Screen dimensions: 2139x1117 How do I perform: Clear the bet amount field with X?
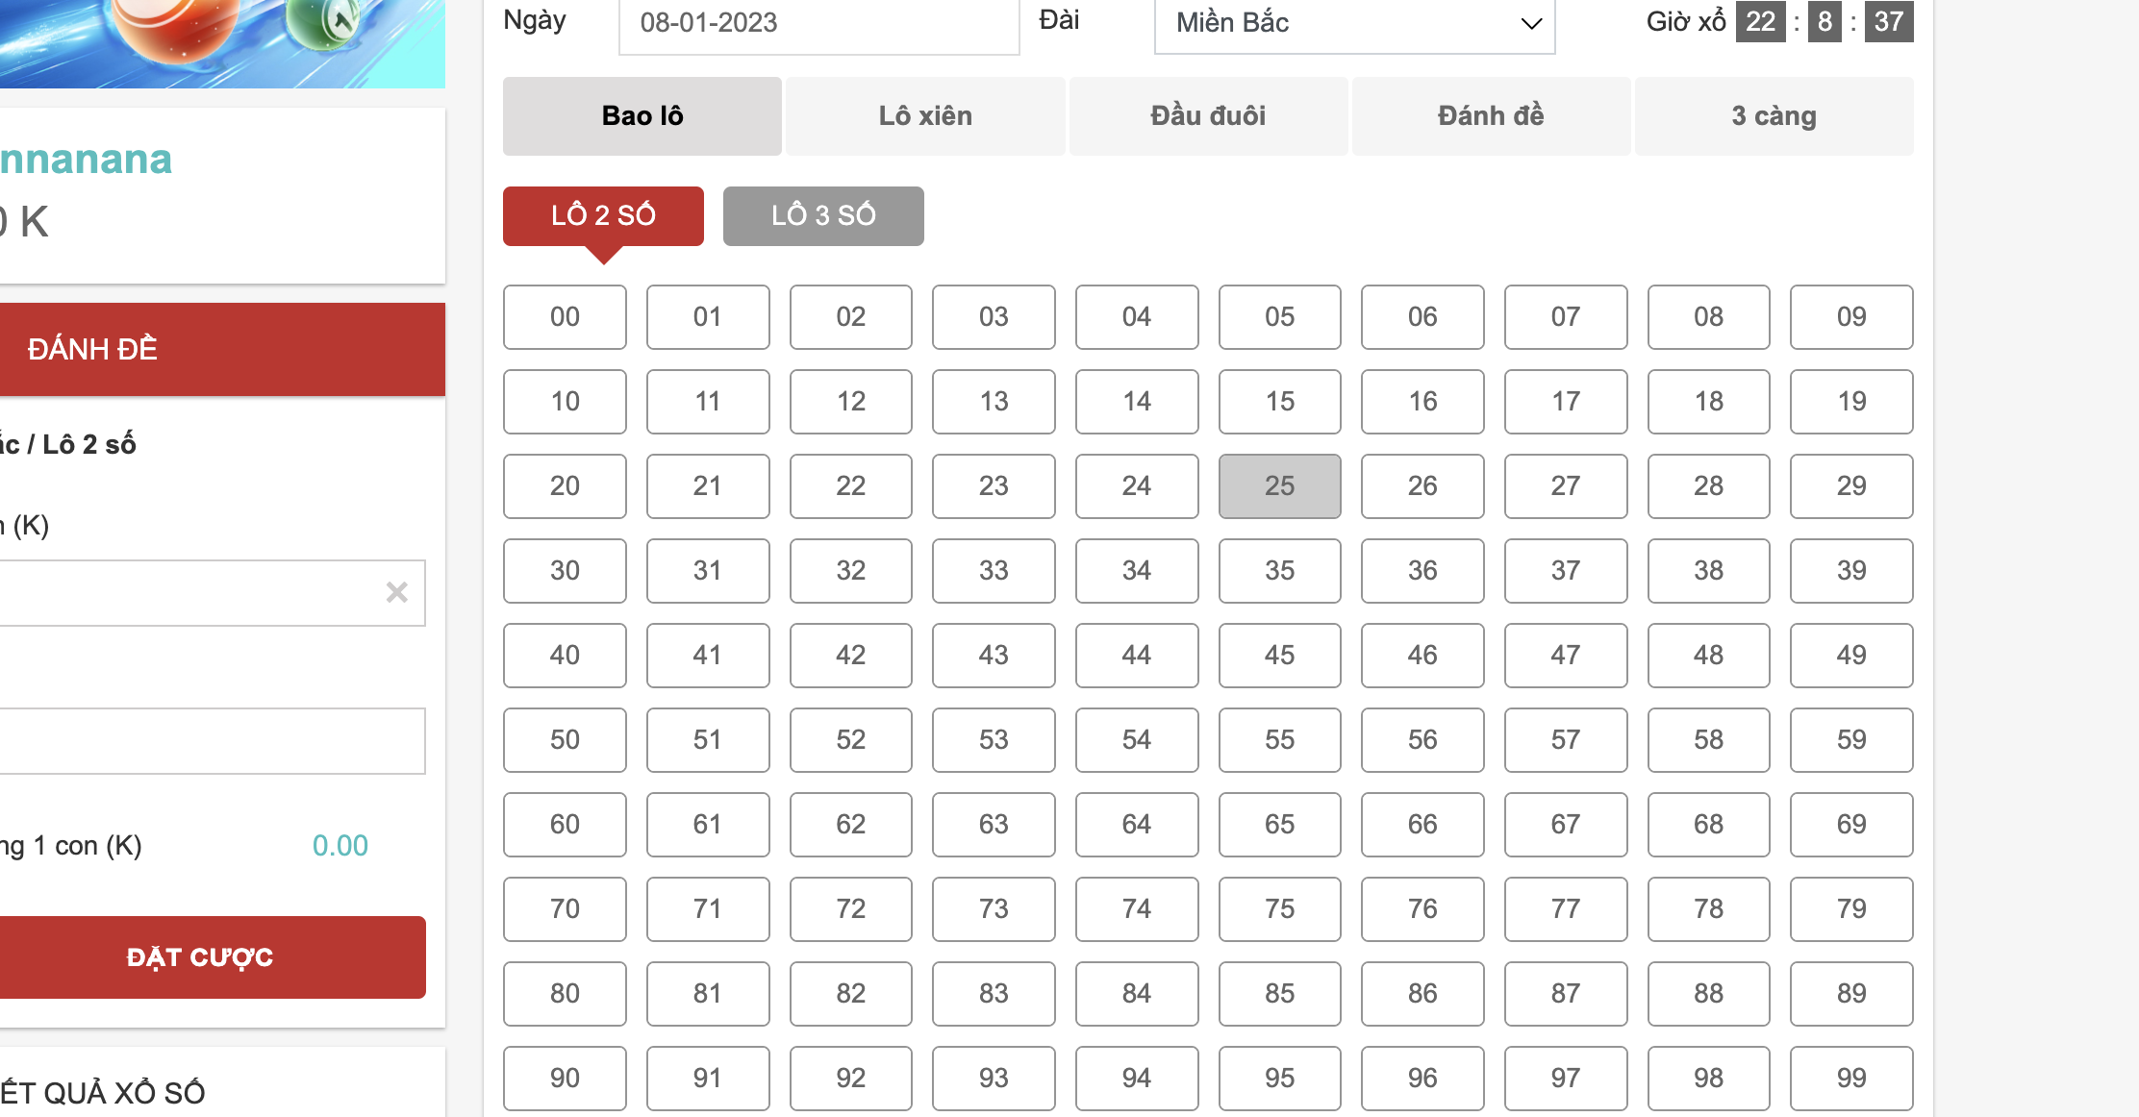(x=397, y=592)
